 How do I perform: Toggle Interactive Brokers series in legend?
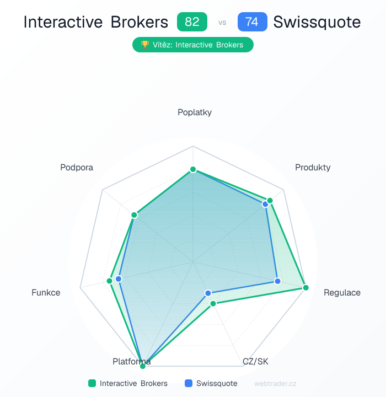click(x=133, y=383)
